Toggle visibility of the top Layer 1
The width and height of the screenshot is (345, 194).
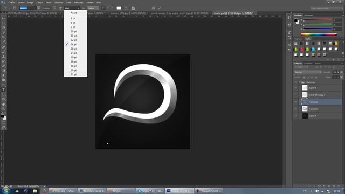296,88
